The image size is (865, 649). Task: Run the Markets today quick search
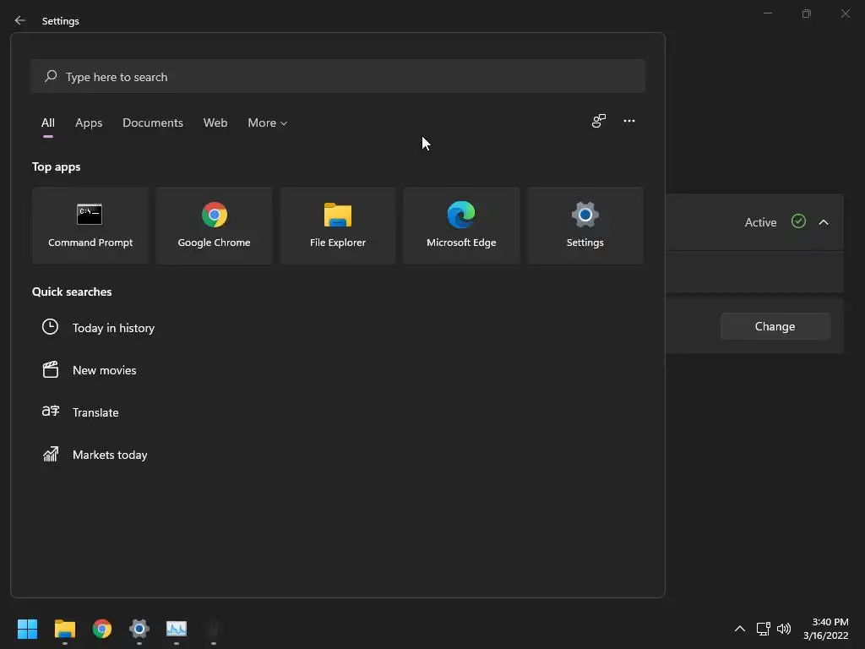click(x=110, y=455)
